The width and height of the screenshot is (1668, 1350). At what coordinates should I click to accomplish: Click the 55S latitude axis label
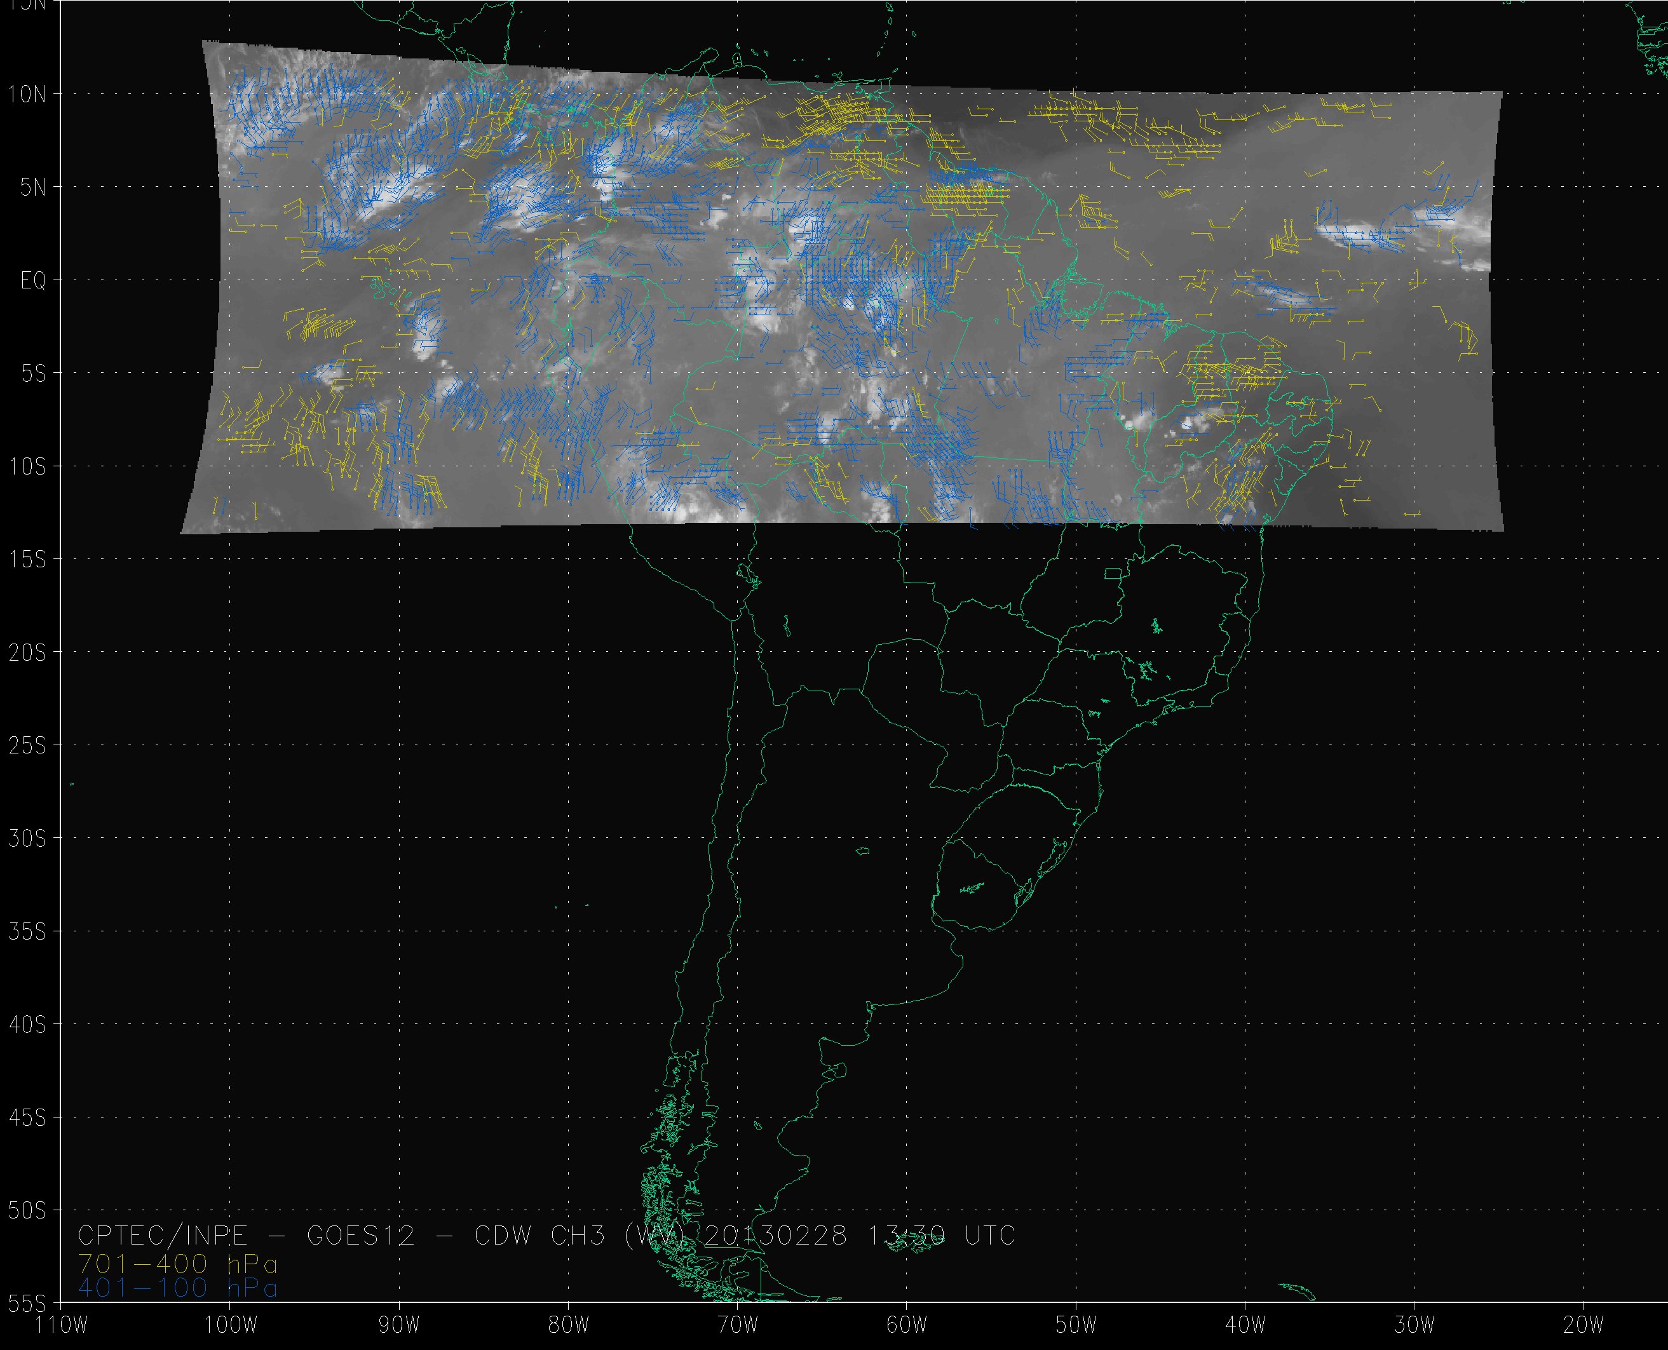pyautogui.click(x=27, y=1304)
